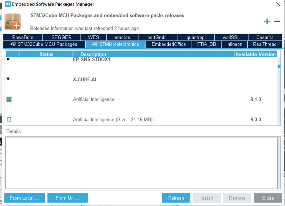Open the wolfSSL tab
This screenshot has height=206, width=285.
pos(231,37)
